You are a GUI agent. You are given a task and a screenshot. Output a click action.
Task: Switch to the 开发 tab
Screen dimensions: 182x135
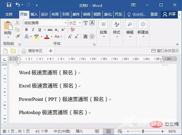tap(119, 14)
